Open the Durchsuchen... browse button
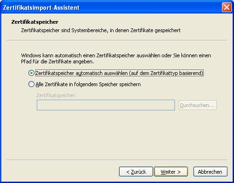The image size is (234, 183). click(x=198, y=105)
